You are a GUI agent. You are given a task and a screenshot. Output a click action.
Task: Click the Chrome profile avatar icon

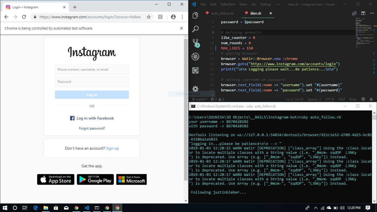click(x=173, y=17)
